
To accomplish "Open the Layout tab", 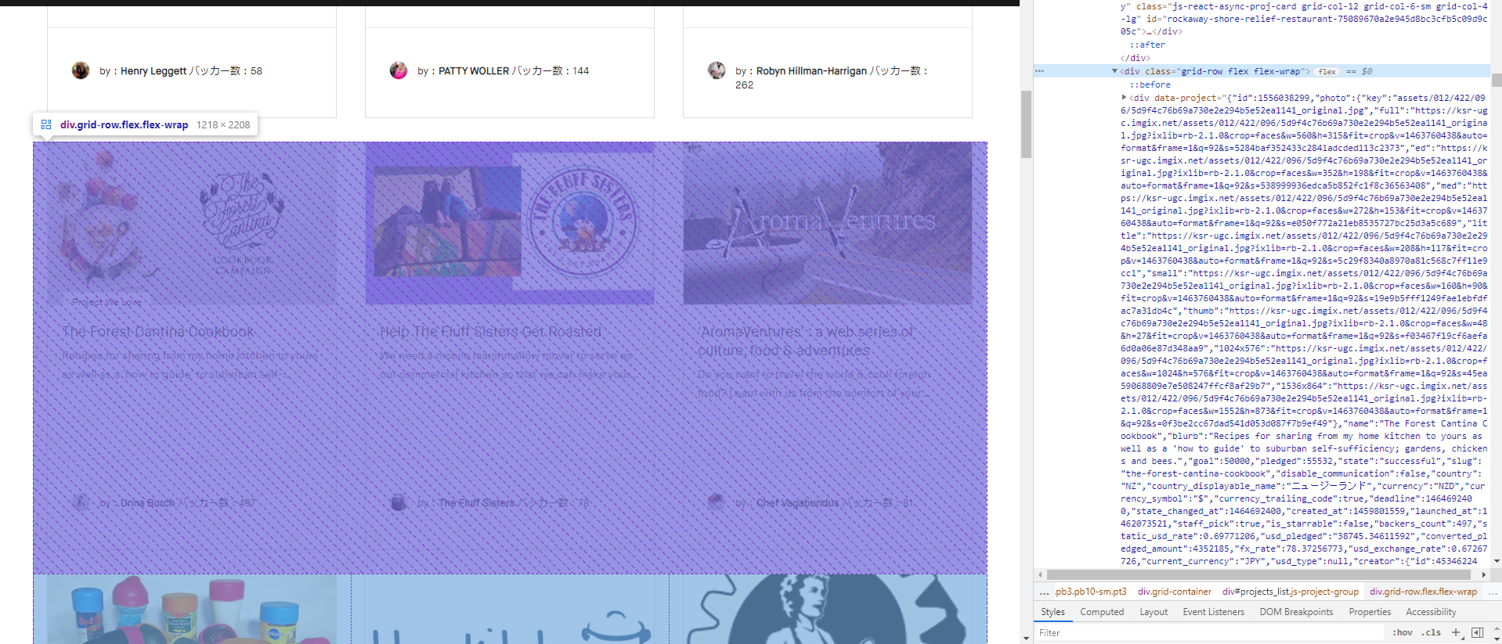I will (1154, 612).
